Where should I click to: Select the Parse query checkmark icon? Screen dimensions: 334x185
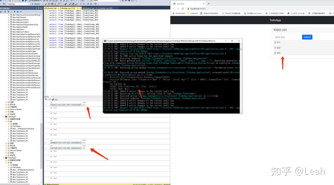45,5
